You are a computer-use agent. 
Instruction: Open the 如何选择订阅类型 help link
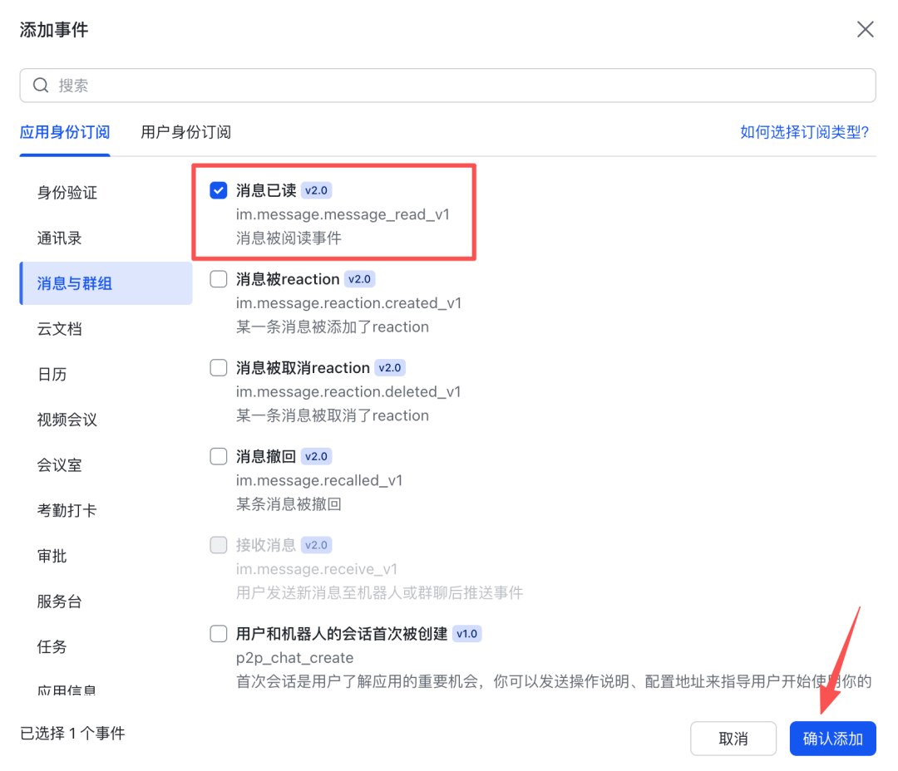804,132
